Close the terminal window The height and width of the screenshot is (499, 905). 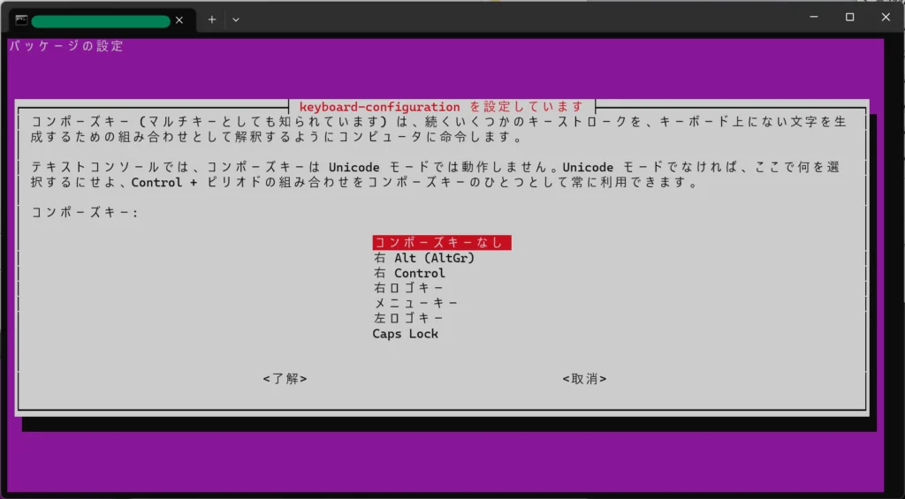(x=886, y=18)
